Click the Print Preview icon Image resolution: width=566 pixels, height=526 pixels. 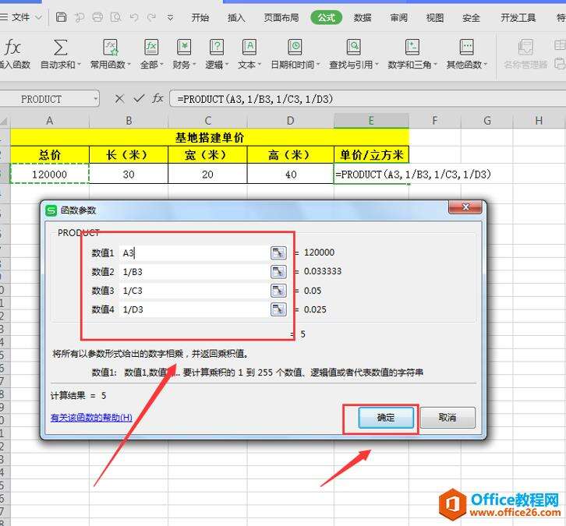point(115,17)
